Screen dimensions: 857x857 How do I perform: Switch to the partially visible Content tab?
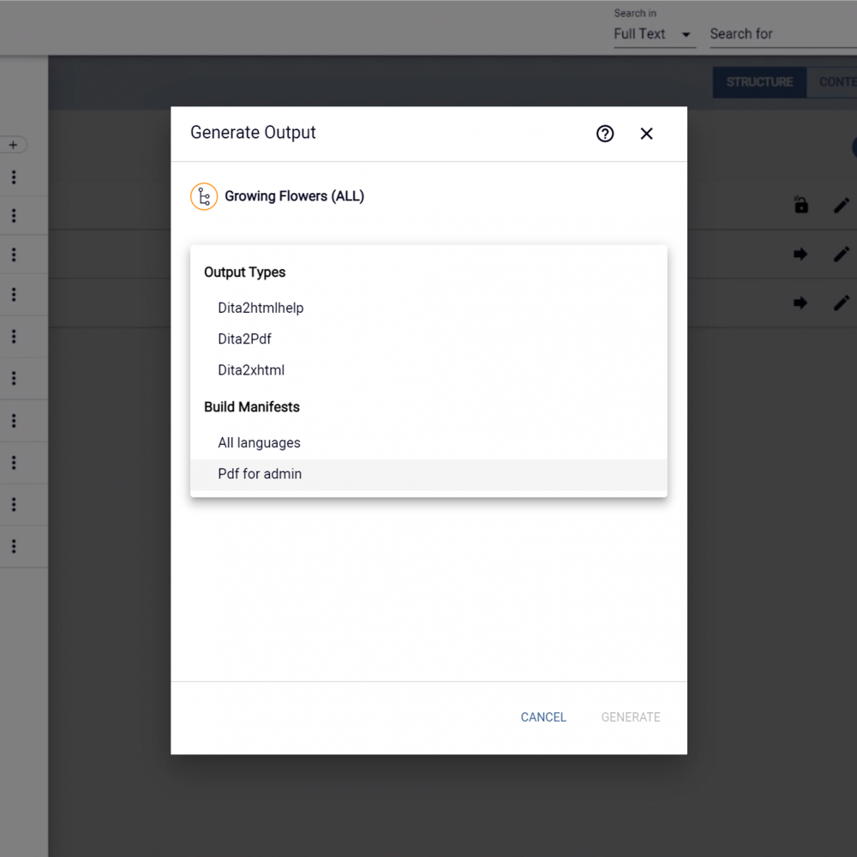[832, 82]
